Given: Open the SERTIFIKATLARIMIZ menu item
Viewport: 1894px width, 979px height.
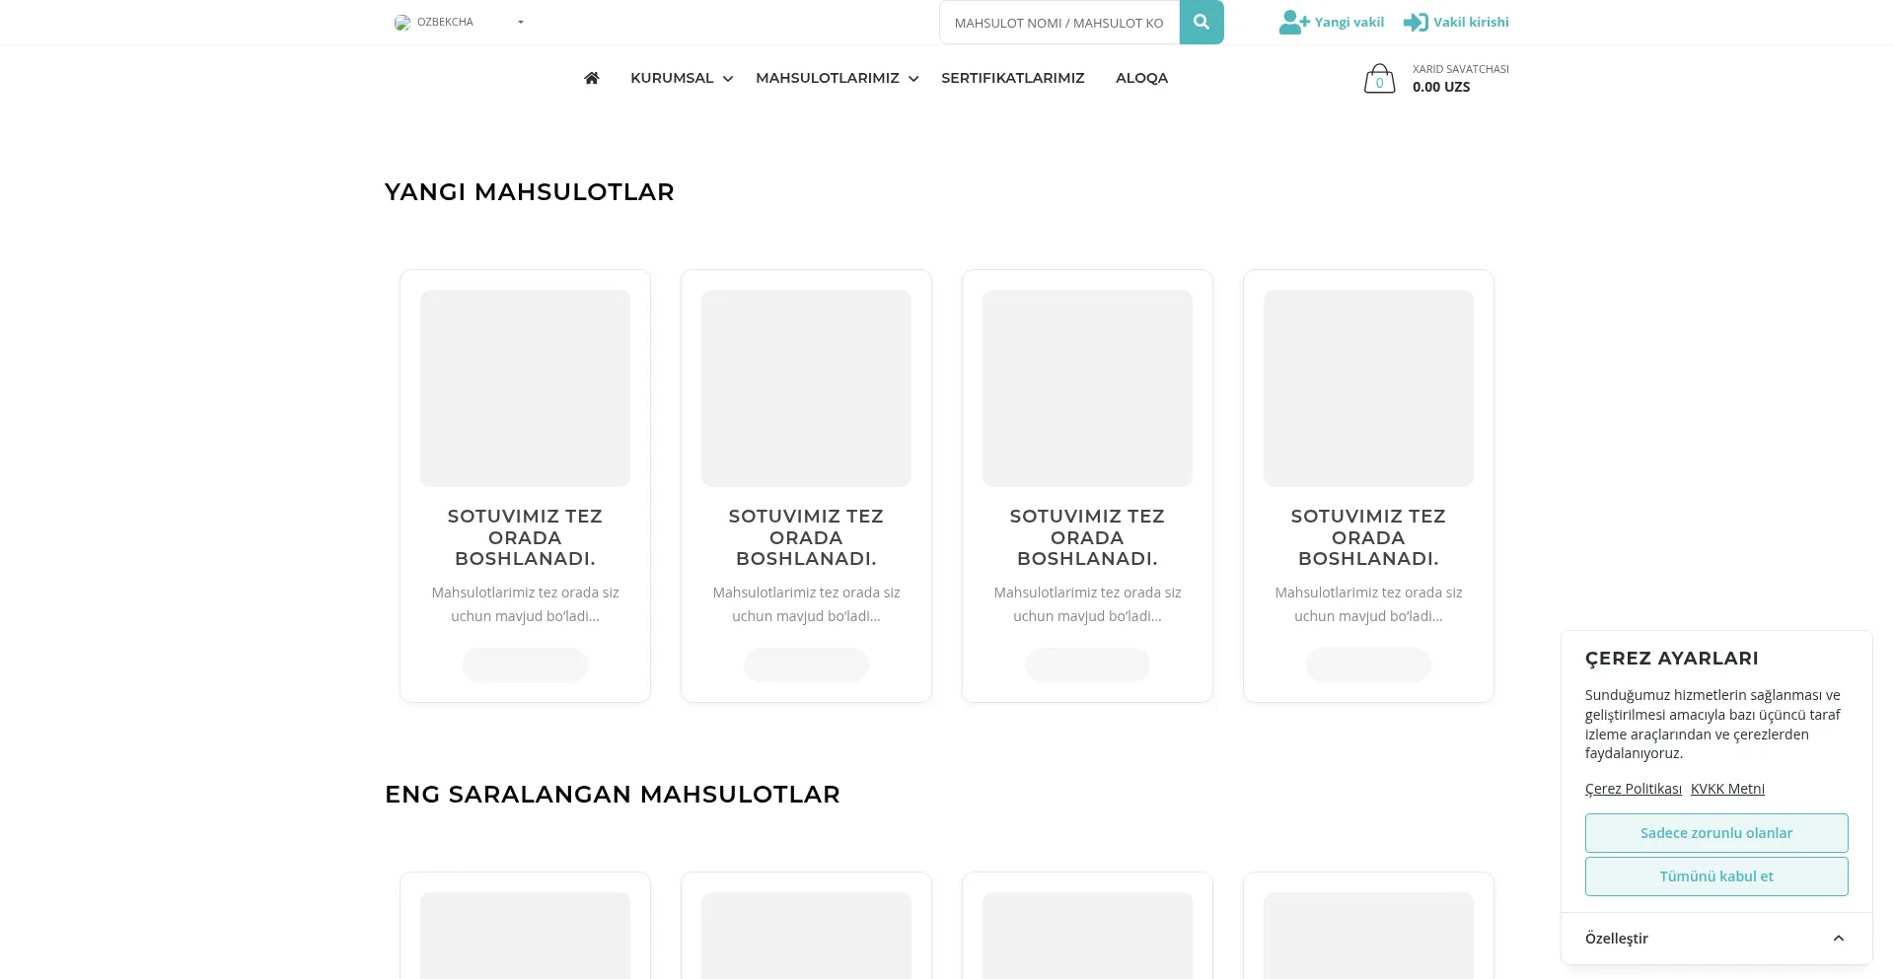Looking at the screenshot, I should pyautogui.click(x=1012, y=78).
